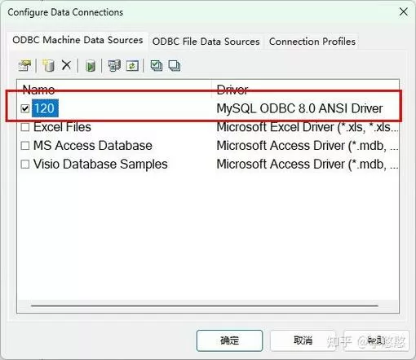Click the horizontal scrollbar in the list
The image size is (416, 360).
[x=205, y=305]
